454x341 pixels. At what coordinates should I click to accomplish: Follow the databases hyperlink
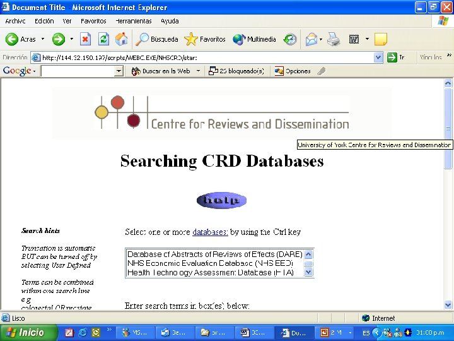(210, 232)
